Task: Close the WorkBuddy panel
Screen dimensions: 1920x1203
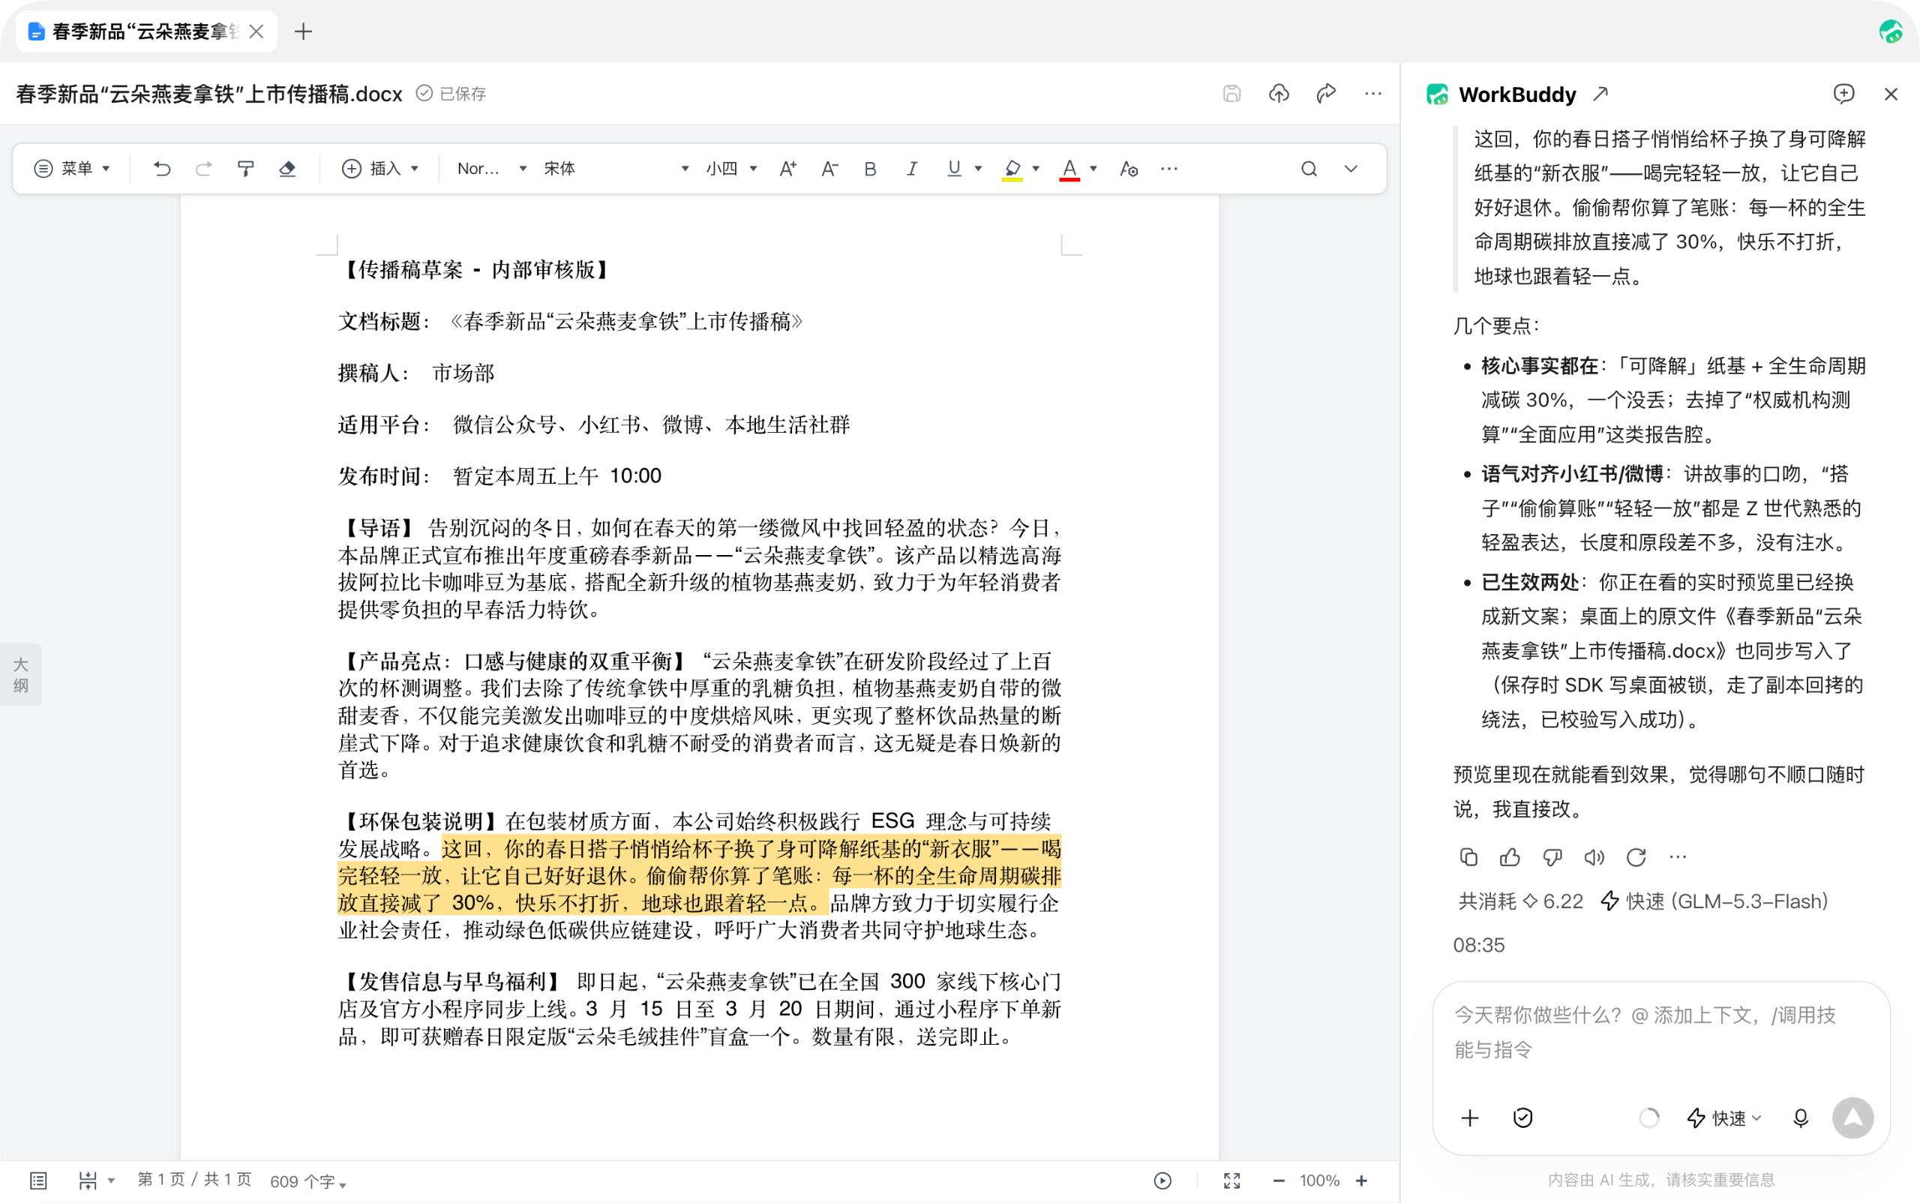Action: coord(1891,94)
